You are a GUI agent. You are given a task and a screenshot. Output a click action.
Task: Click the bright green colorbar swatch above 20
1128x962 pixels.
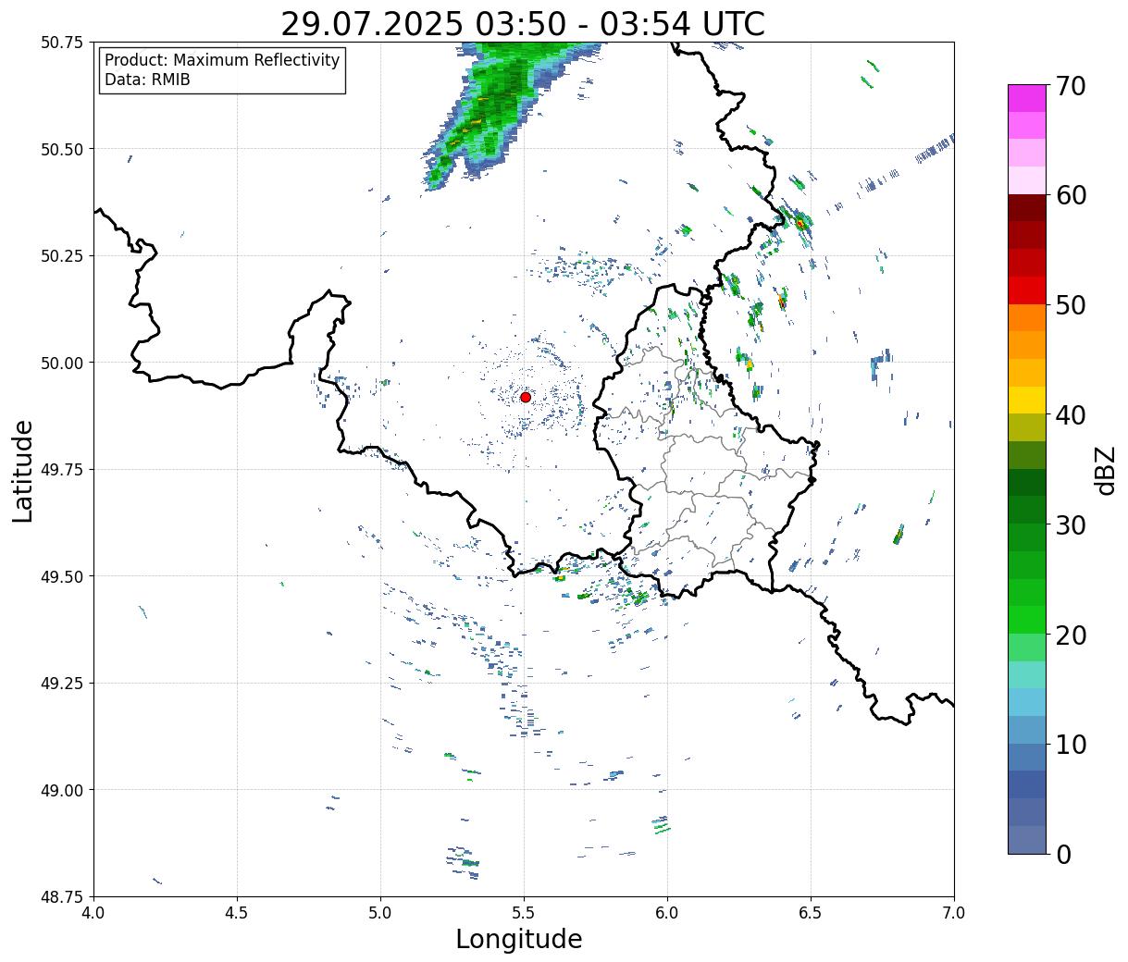click(1027, 620)
